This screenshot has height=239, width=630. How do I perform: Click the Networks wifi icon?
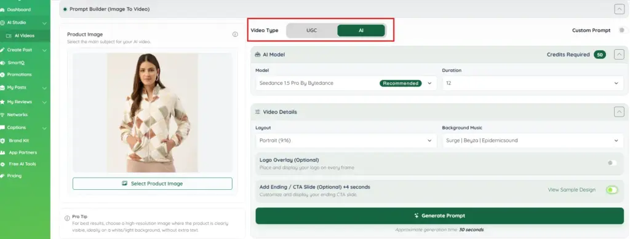2,115
